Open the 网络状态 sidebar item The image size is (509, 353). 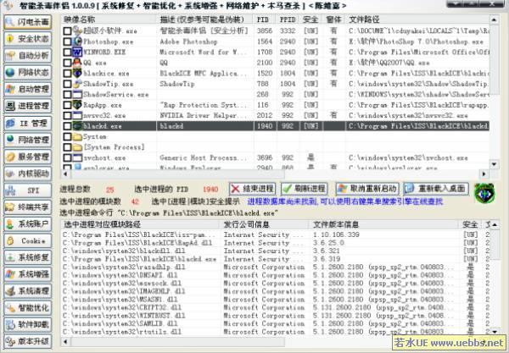pyautogui.click(x=28, y=73)
